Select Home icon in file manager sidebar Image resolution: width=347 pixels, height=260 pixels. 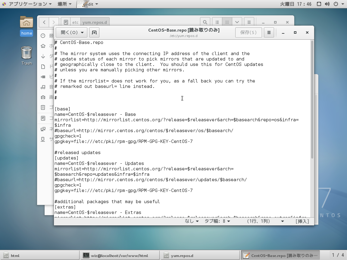click(x=43, y=46)
